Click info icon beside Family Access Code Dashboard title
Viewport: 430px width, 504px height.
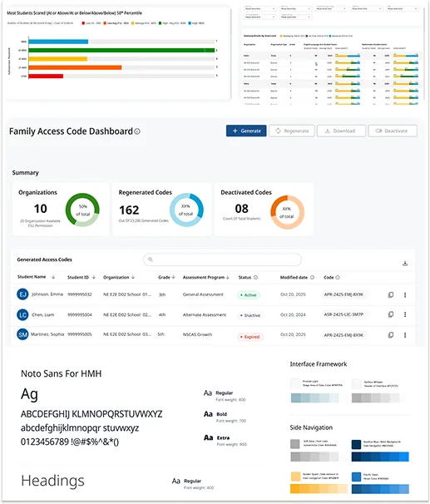point(137,131)
